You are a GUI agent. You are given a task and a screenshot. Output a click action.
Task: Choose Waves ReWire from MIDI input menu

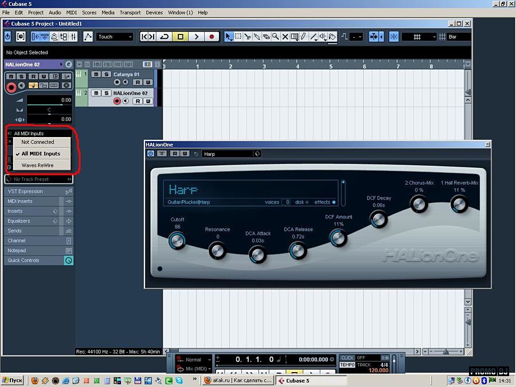42,165
